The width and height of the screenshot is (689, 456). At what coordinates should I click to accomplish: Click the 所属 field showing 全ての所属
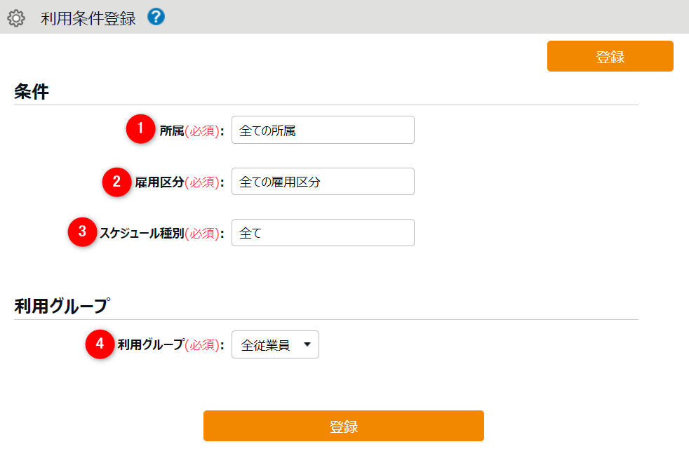[x=323, y=130]
